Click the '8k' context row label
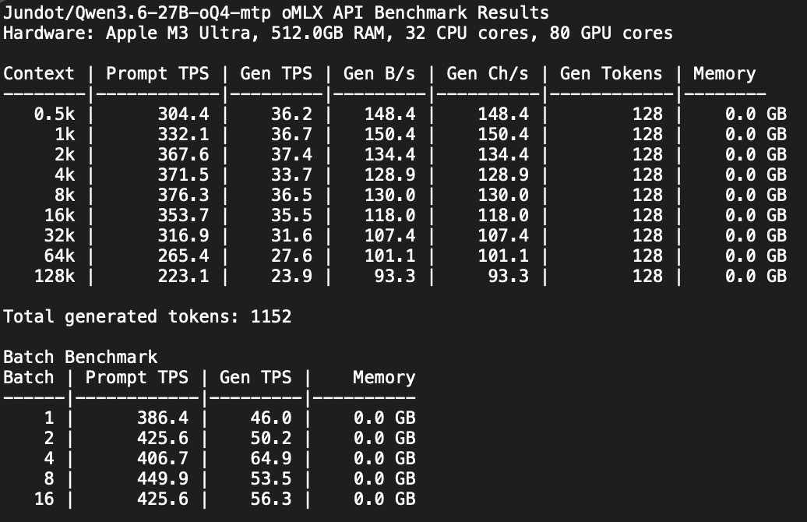Viewport: 807px width, 522px height. point(65,195)
